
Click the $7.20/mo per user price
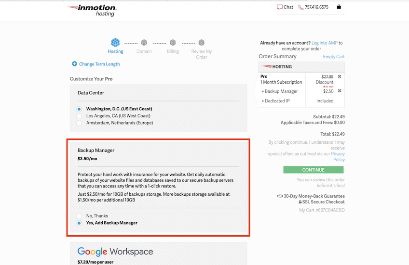95,262
